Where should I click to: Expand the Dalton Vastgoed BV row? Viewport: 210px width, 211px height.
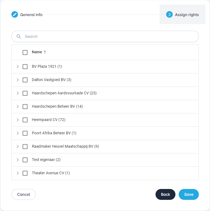click(18, 80)
